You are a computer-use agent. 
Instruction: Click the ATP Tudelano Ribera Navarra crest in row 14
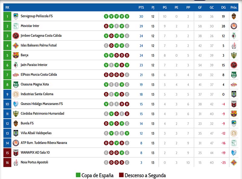pyautogui.click(x=16, y=143)
